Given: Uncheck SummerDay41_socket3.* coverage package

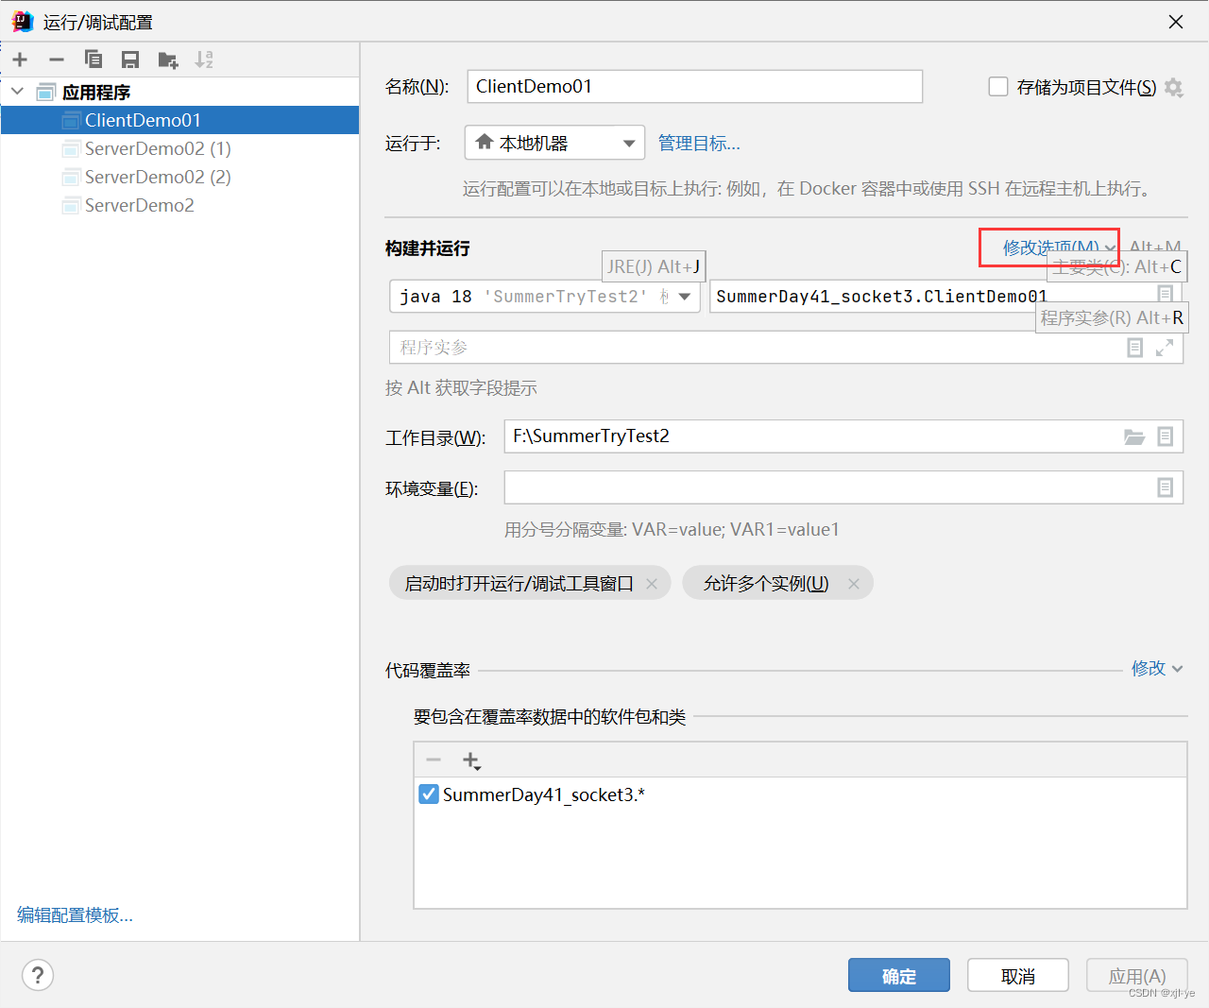Looking at the screenshot, I should click(x=429, y=794).
